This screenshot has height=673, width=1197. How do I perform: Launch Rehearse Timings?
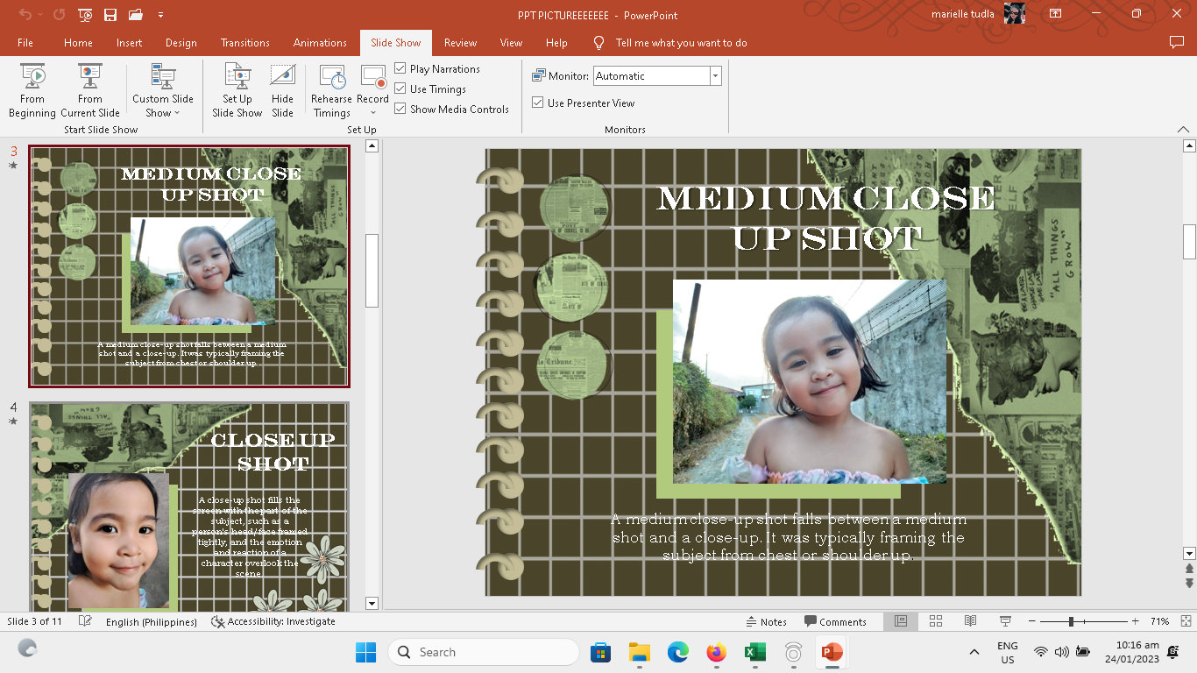point(331,90)
